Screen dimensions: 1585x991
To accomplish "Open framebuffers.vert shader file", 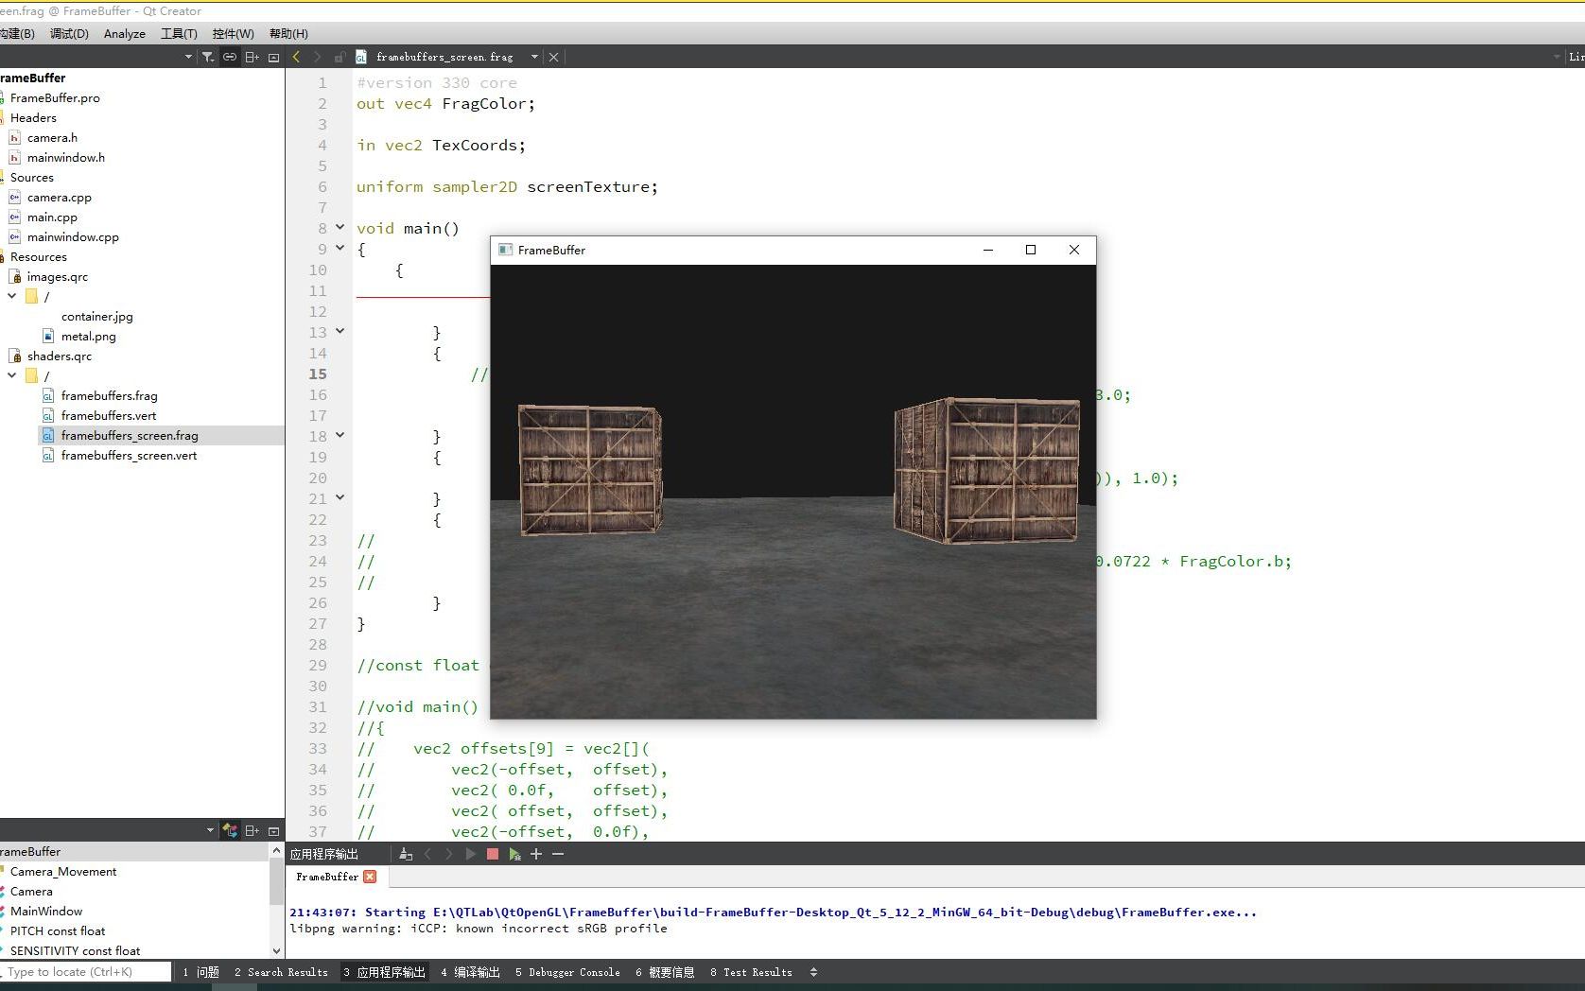I will click(x=109, y=415).
